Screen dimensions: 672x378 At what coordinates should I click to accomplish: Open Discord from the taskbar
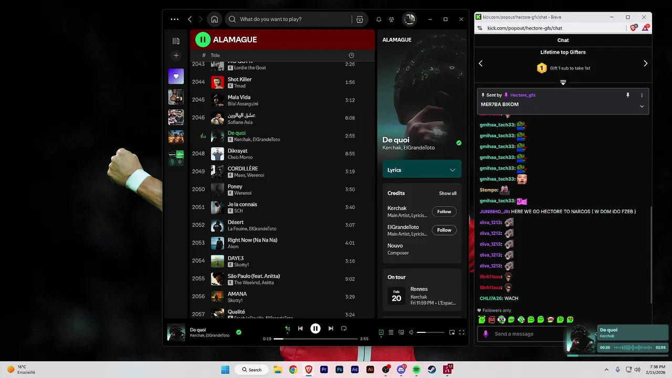pyautogui.click(x=401, y=370)
